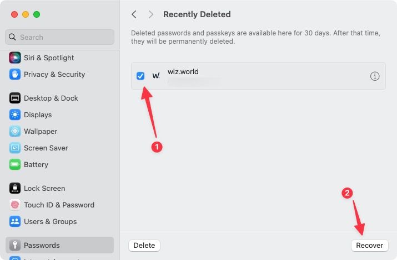The height and width of the screenshot is (260, 397).
Task: Go back with the left chevron
Action: 134,14
